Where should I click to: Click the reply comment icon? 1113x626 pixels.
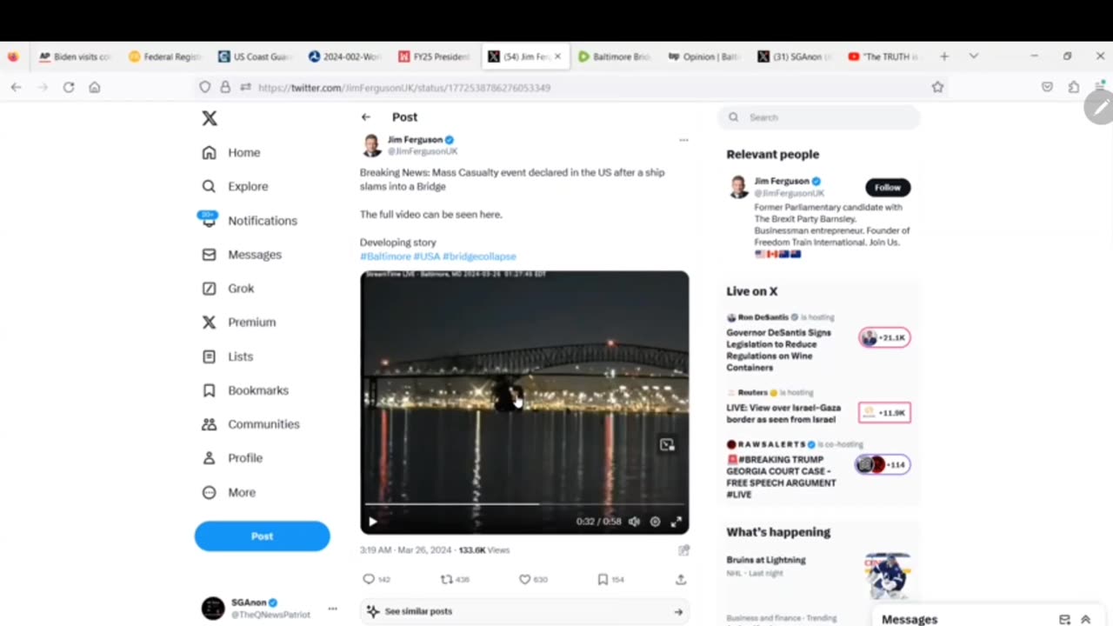pyautogui.click(x=368, y=579)
